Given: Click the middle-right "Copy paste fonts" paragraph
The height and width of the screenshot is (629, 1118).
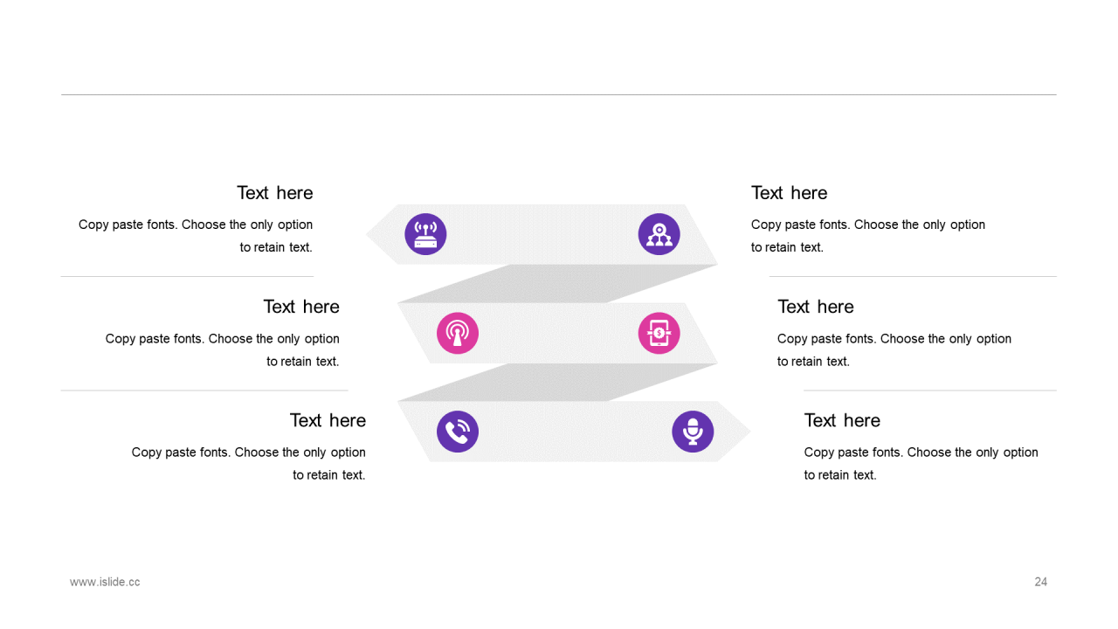Looking at the screenshot, I should tap(894, 350).
